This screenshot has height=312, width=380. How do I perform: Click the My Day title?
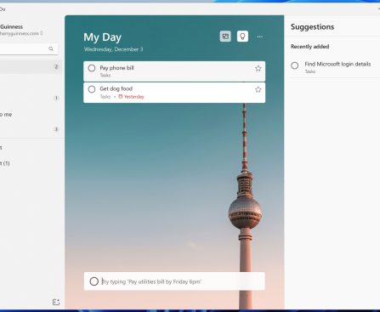(x=102, y=37)
